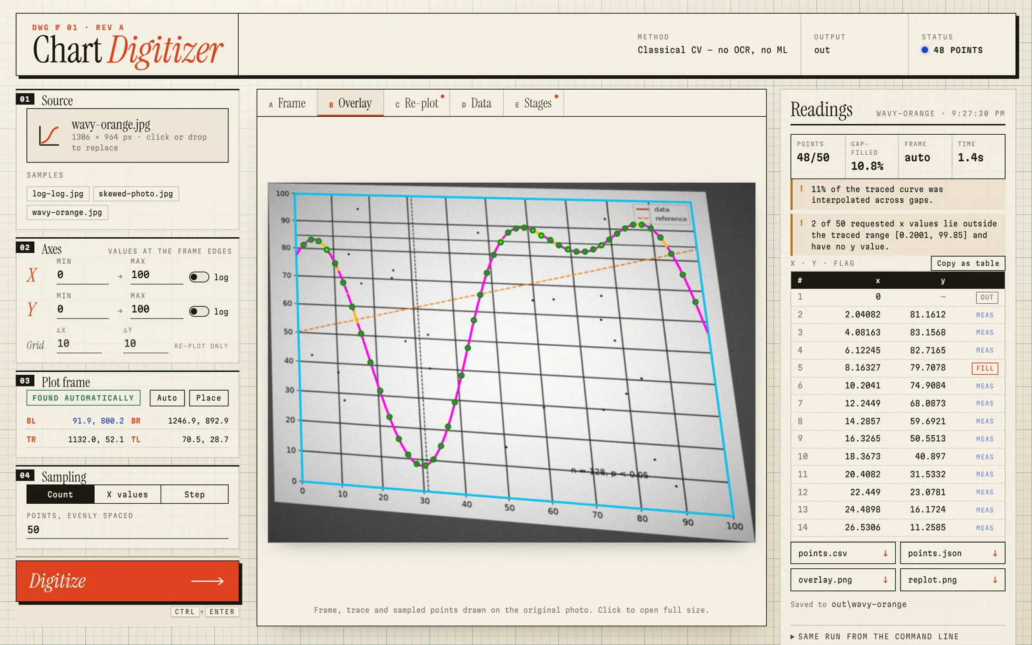Click the points evenly spaced count field
Screen dimensions: 1032x645
128,530
